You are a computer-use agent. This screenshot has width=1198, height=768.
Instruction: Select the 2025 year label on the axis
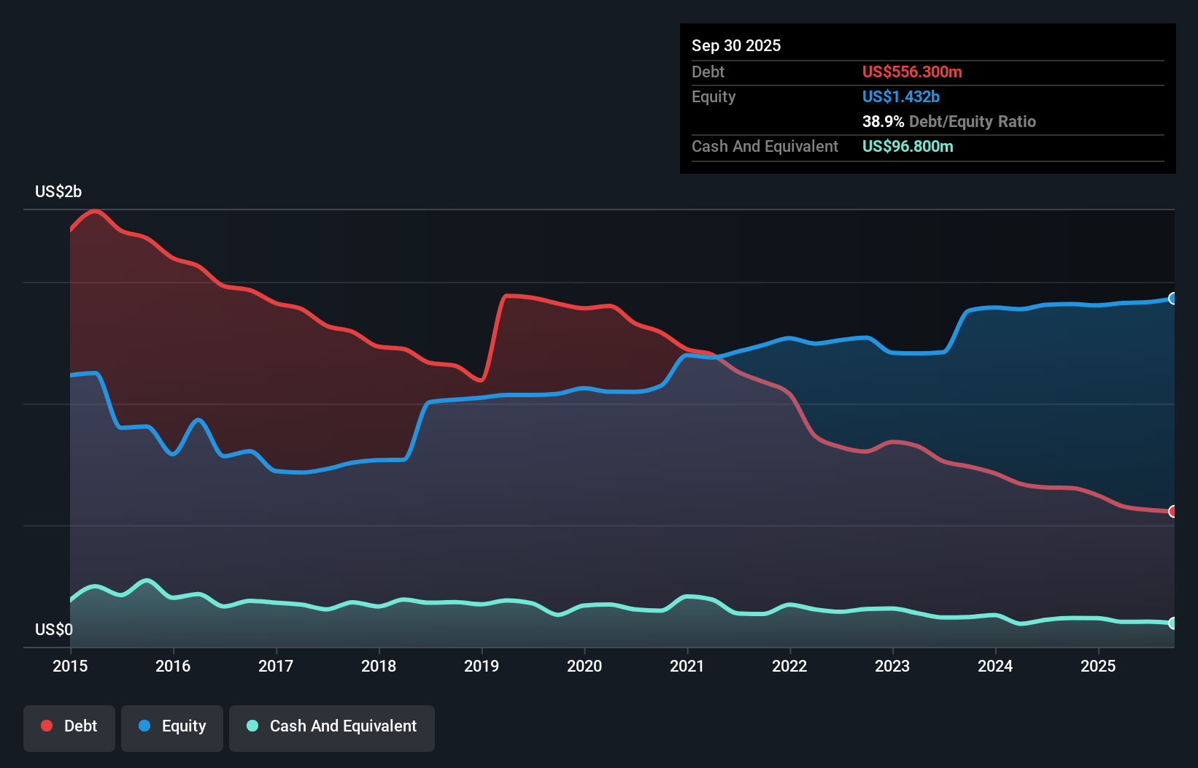click(1099, 666)
